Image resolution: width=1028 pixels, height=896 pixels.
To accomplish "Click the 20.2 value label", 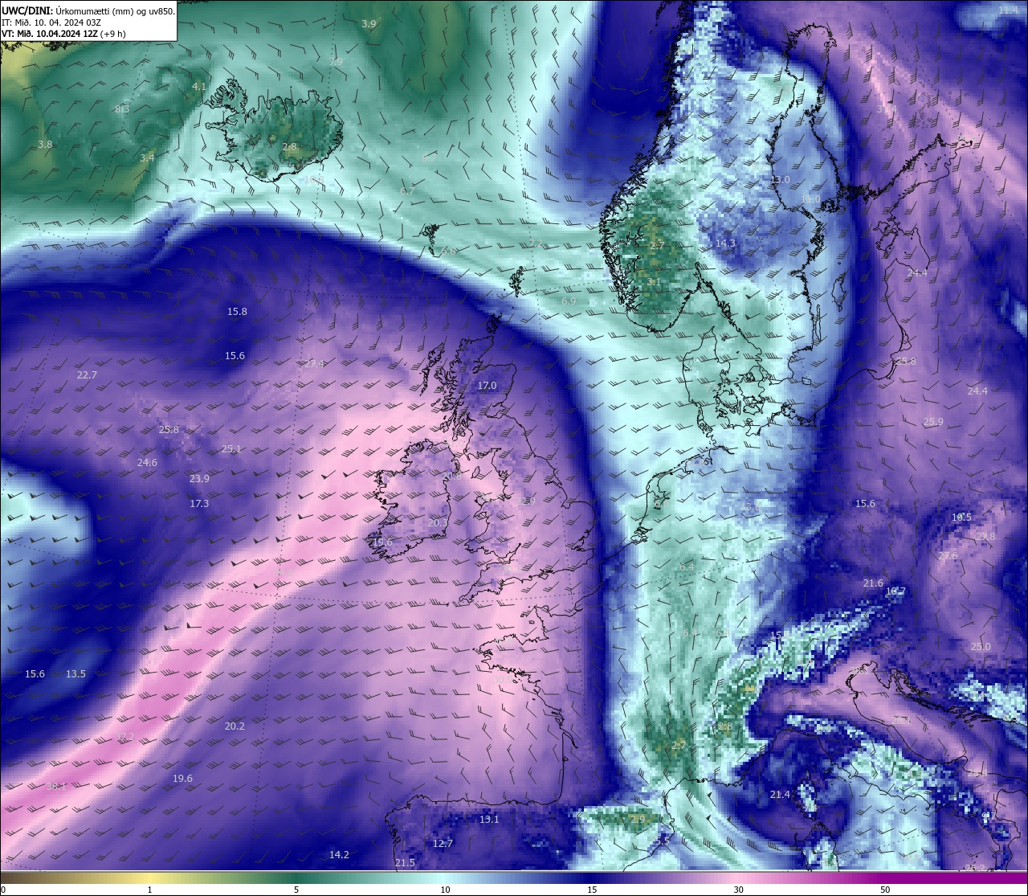I will pyautogui.click(x=235, y=726).
